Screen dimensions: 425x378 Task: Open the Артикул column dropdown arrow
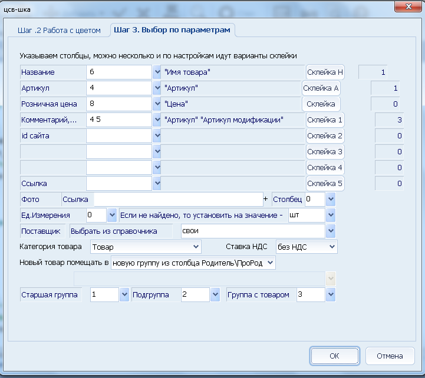[157, 88]
